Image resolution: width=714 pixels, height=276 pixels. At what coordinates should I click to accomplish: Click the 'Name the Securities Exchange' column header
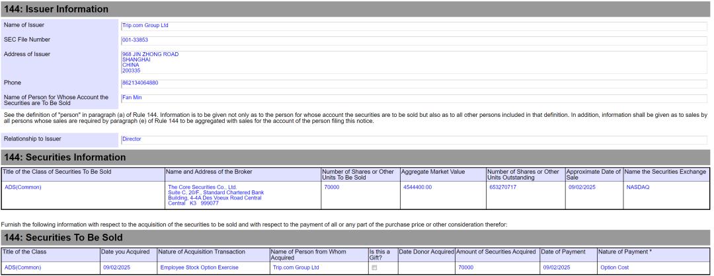666,174
